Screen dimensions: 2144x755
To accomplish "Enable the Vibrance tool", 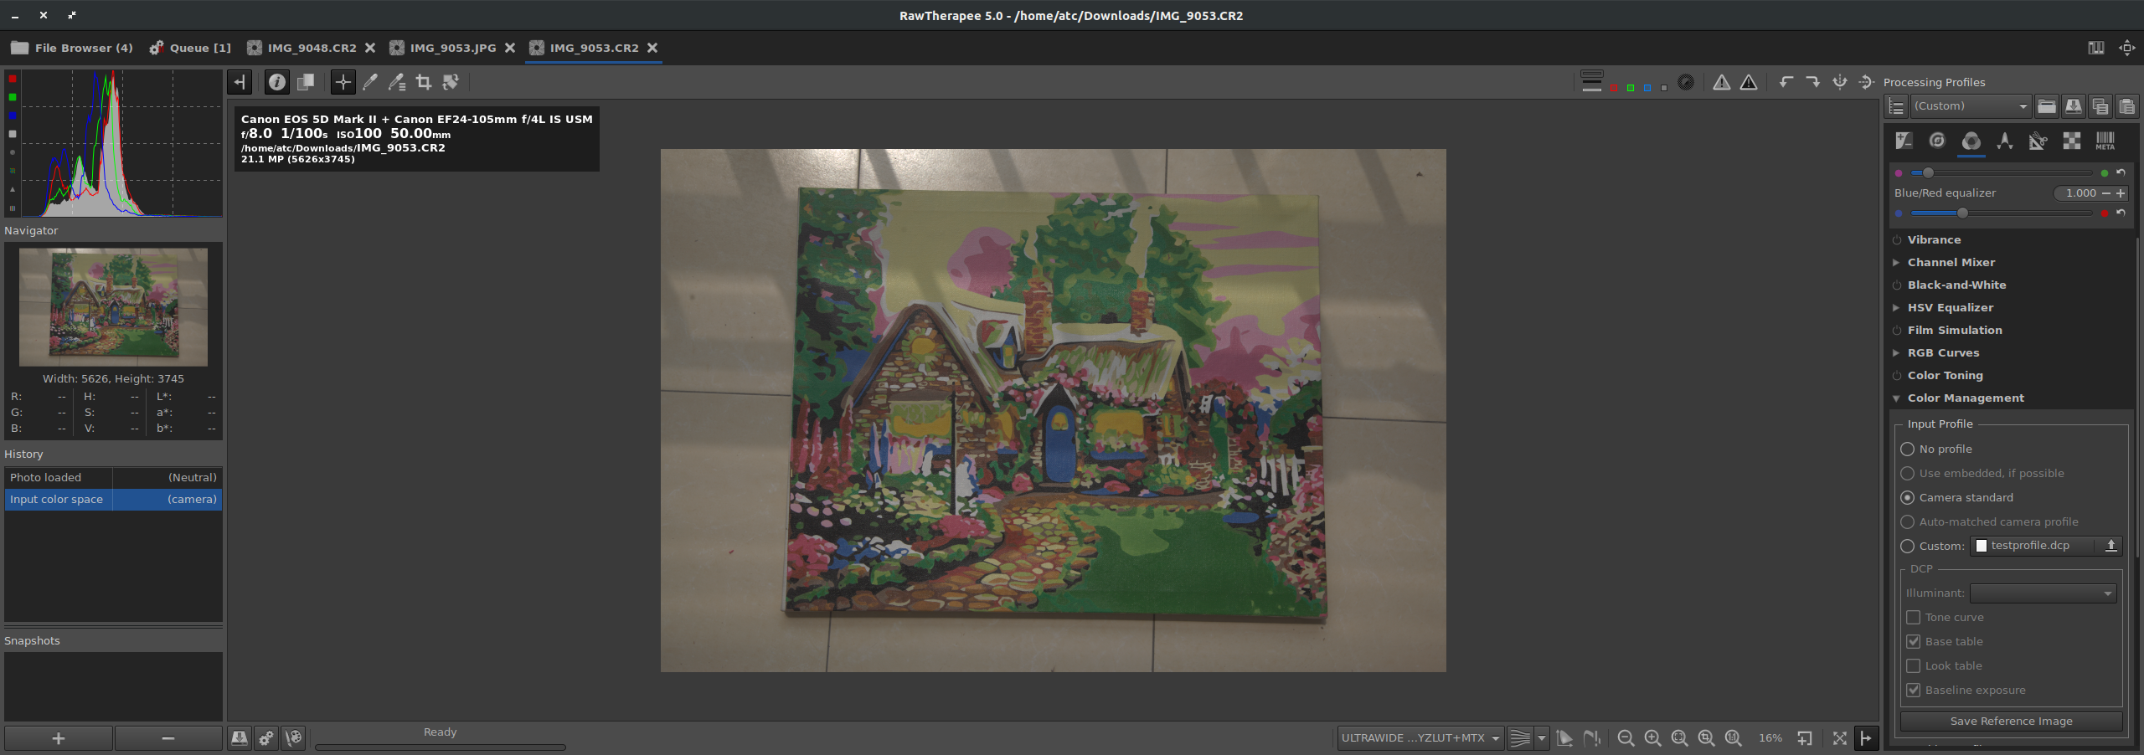I will point(1896,240).
